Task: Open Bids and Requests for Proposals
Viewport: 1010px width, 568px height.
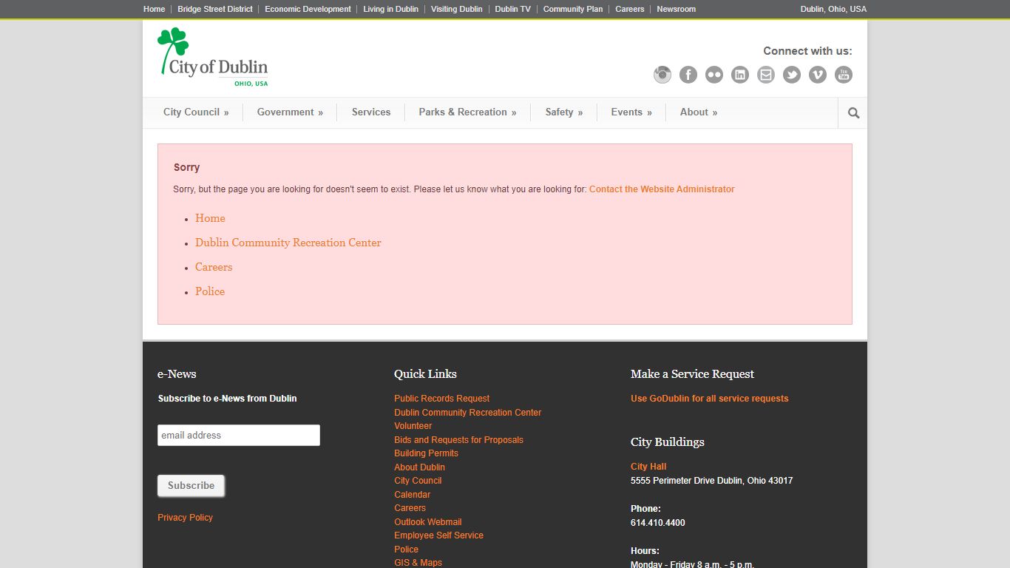Action: (x=458, y=440)
